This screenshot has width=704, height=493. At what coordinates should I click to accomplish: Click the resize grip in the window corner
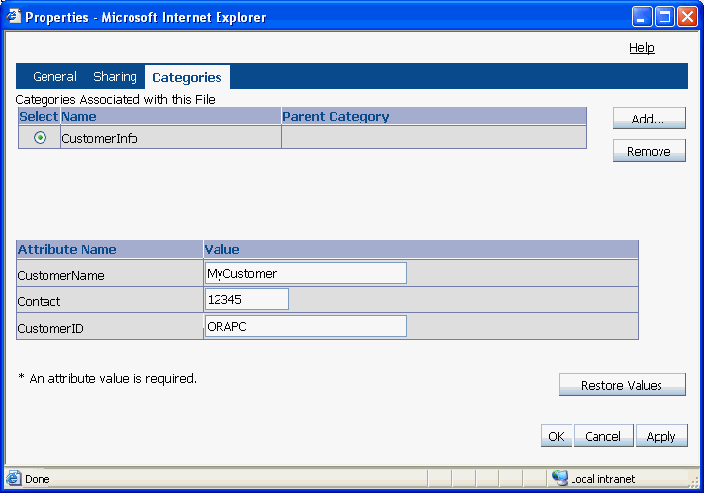694,482
